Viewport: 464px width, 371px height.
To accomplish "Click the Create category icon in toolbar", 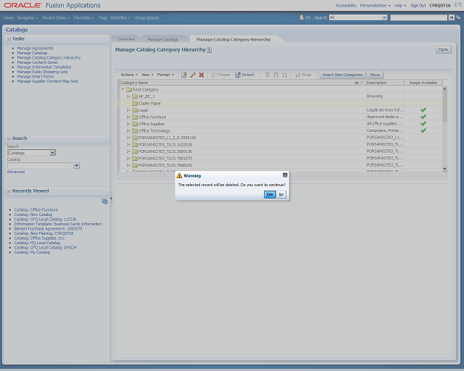I will click(183, 75).
